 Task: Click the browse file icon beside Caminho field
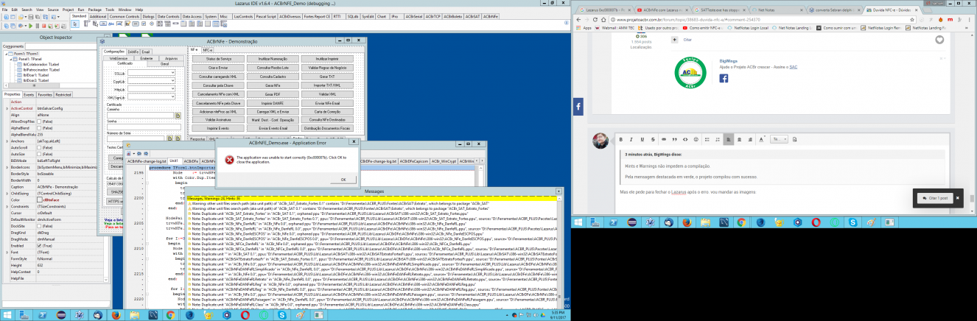[x=178, y=115]
